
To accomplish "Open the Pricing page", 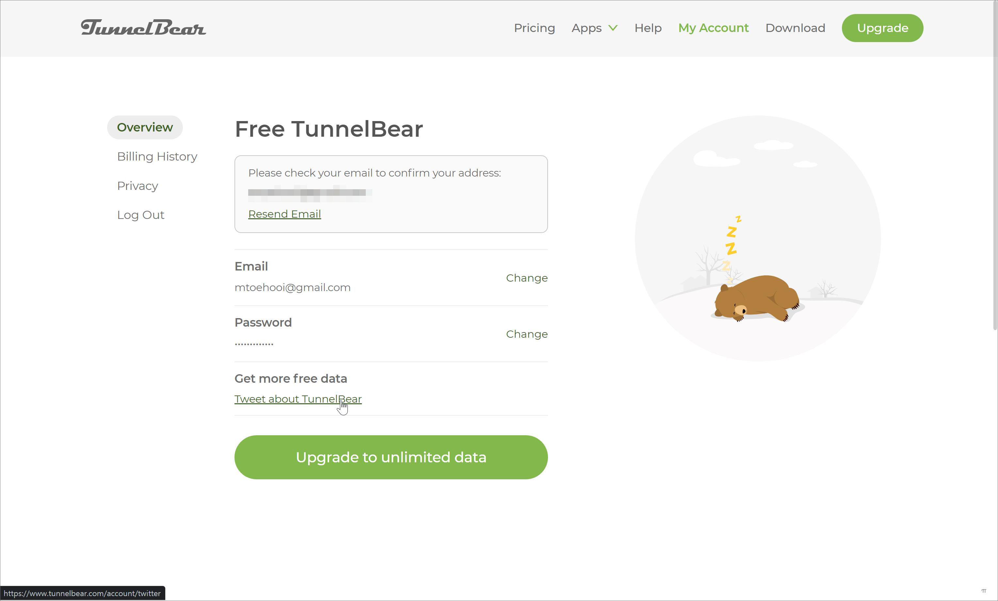I will click(x=534, y=28).
